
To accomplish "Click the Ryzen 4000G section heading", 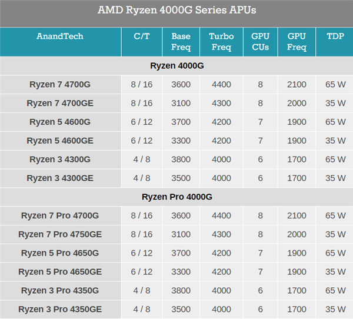I will click(x=176, y=65).
